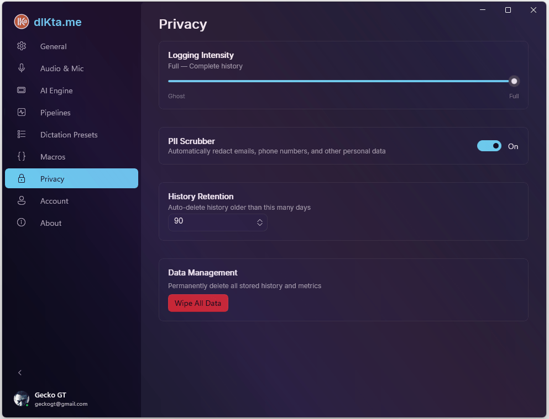Click the Macros curly braces icon

tap(22, 156)
